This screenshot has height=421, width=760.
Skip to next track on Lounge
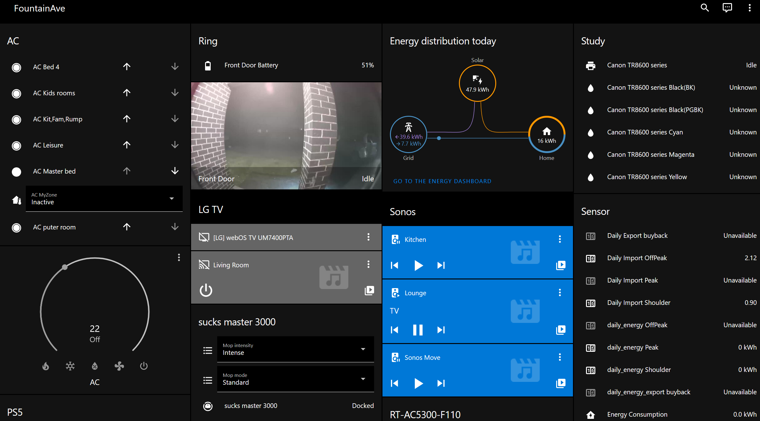point(441,330)
